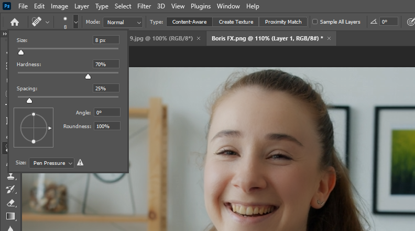Image resolution: width=415 pixels, height=231 pixels.
Task: Switch to the Boris FX.png document tab
Action: [267, 38]
